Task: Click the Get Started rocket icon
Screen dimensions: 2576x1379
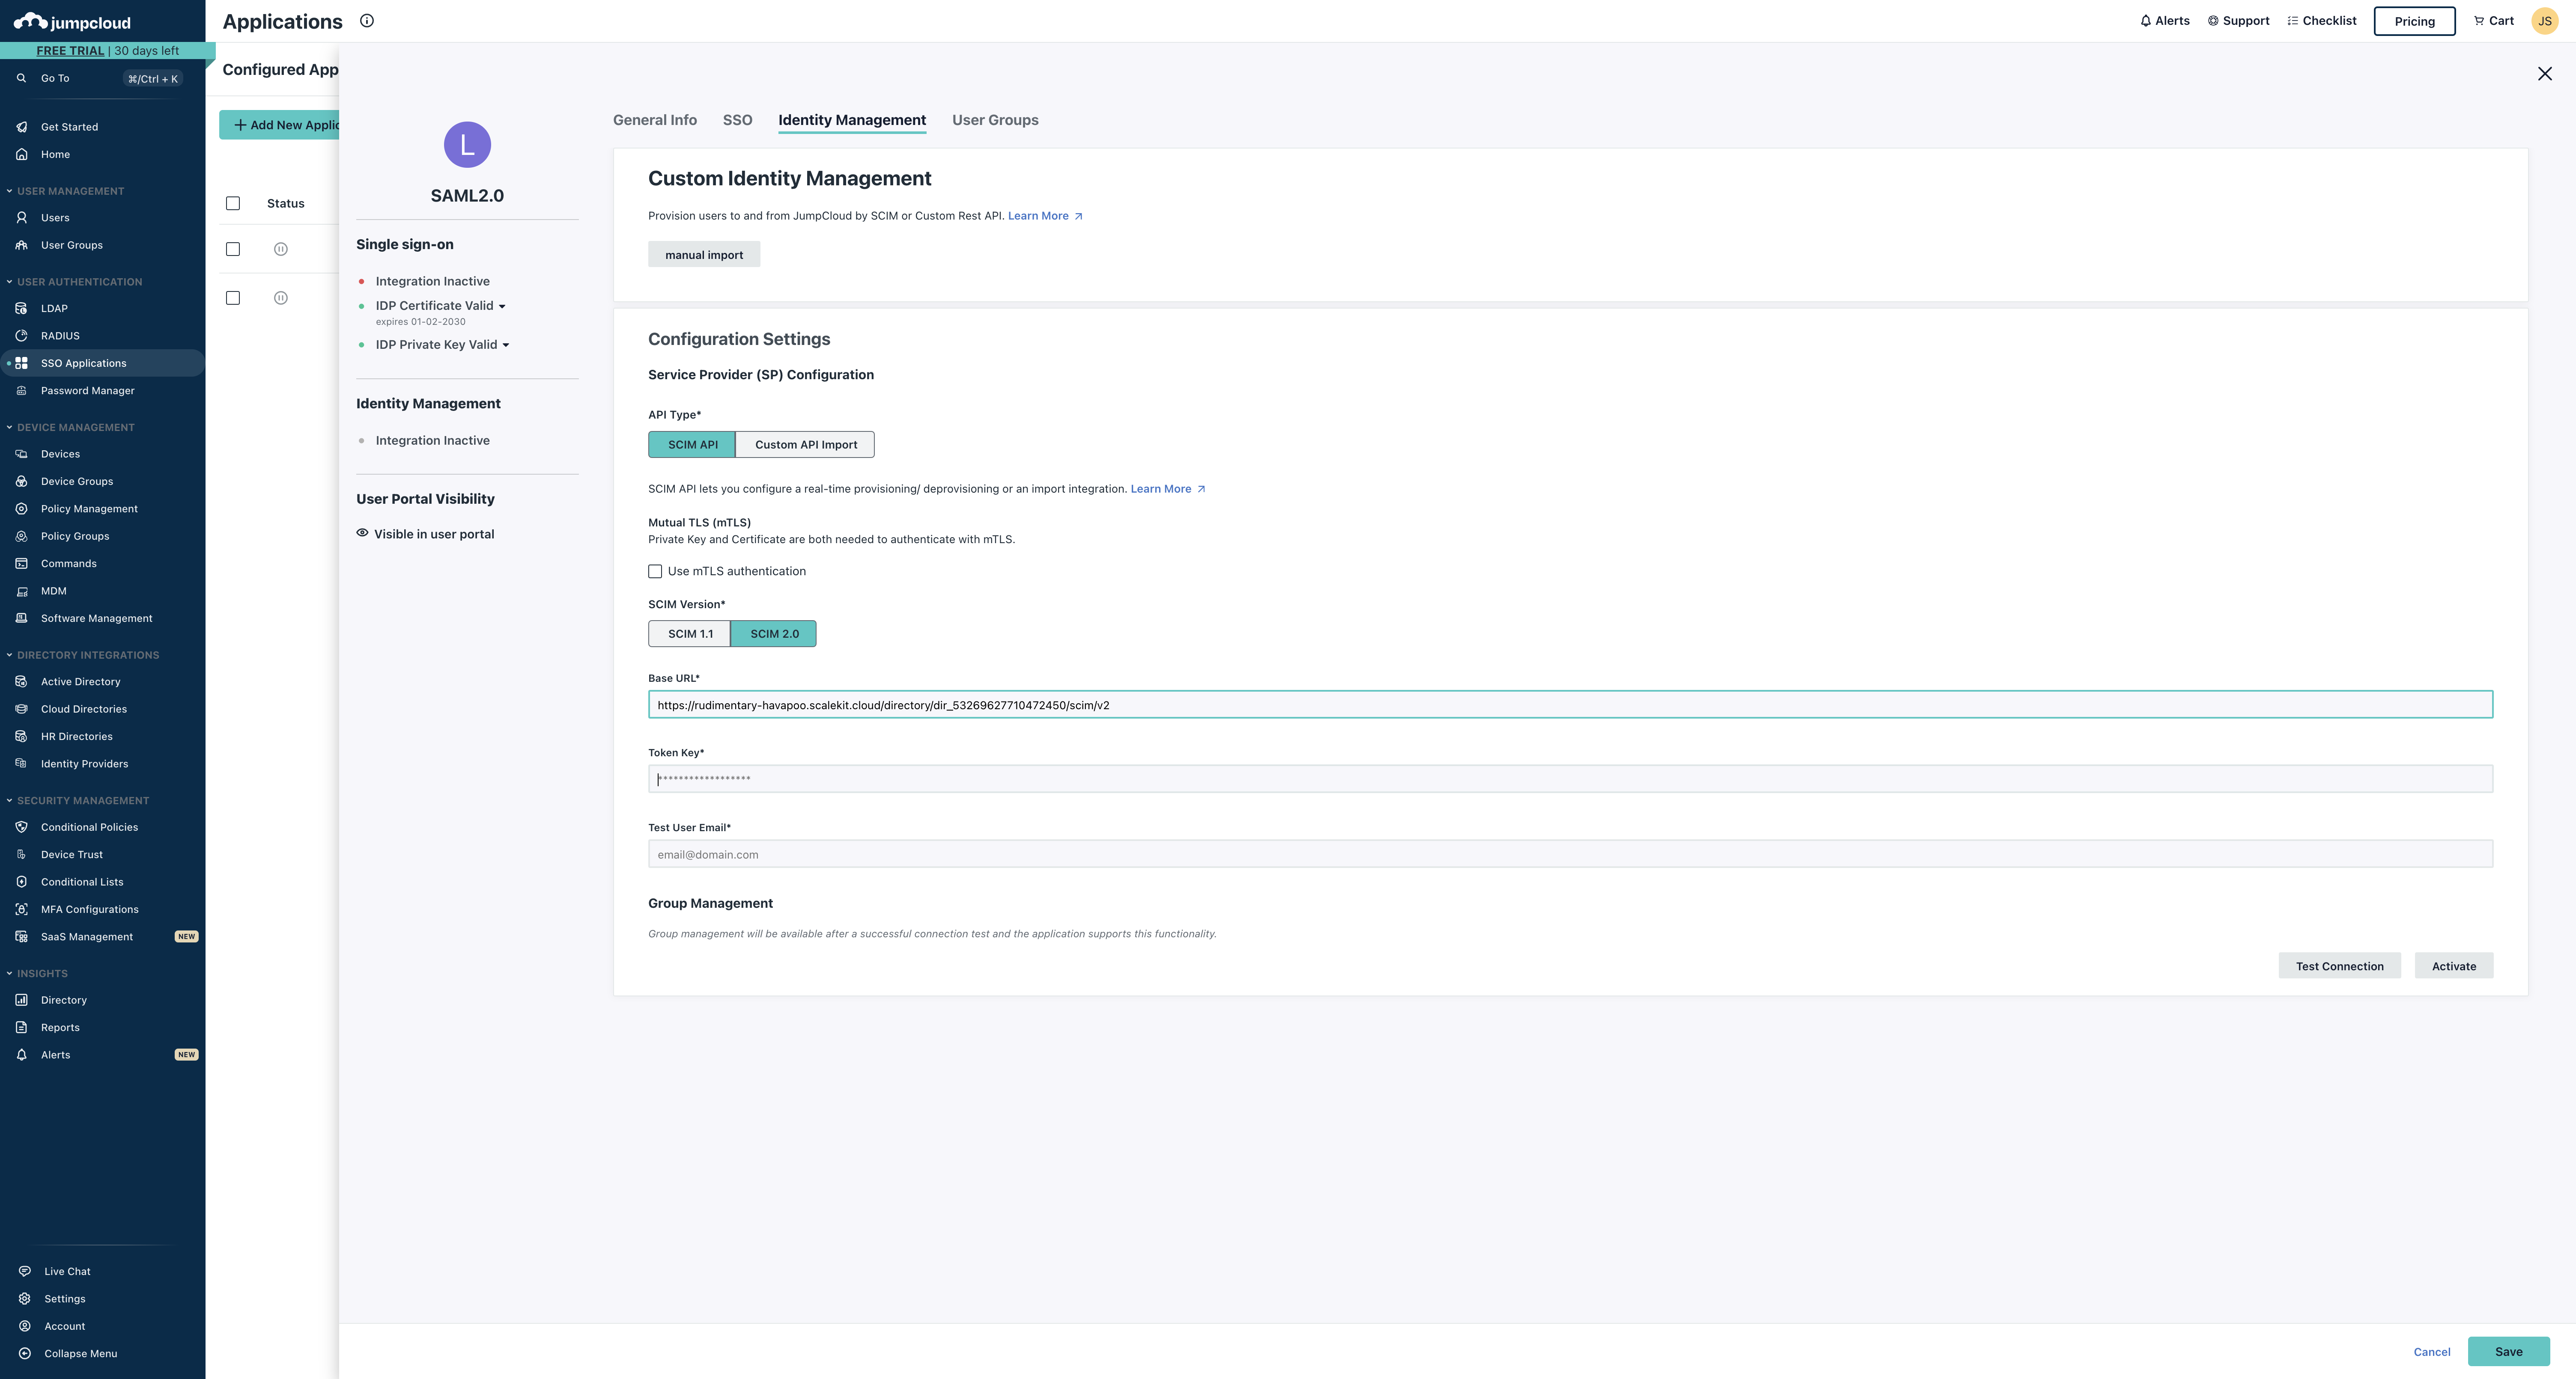Action: coord(21,127)
